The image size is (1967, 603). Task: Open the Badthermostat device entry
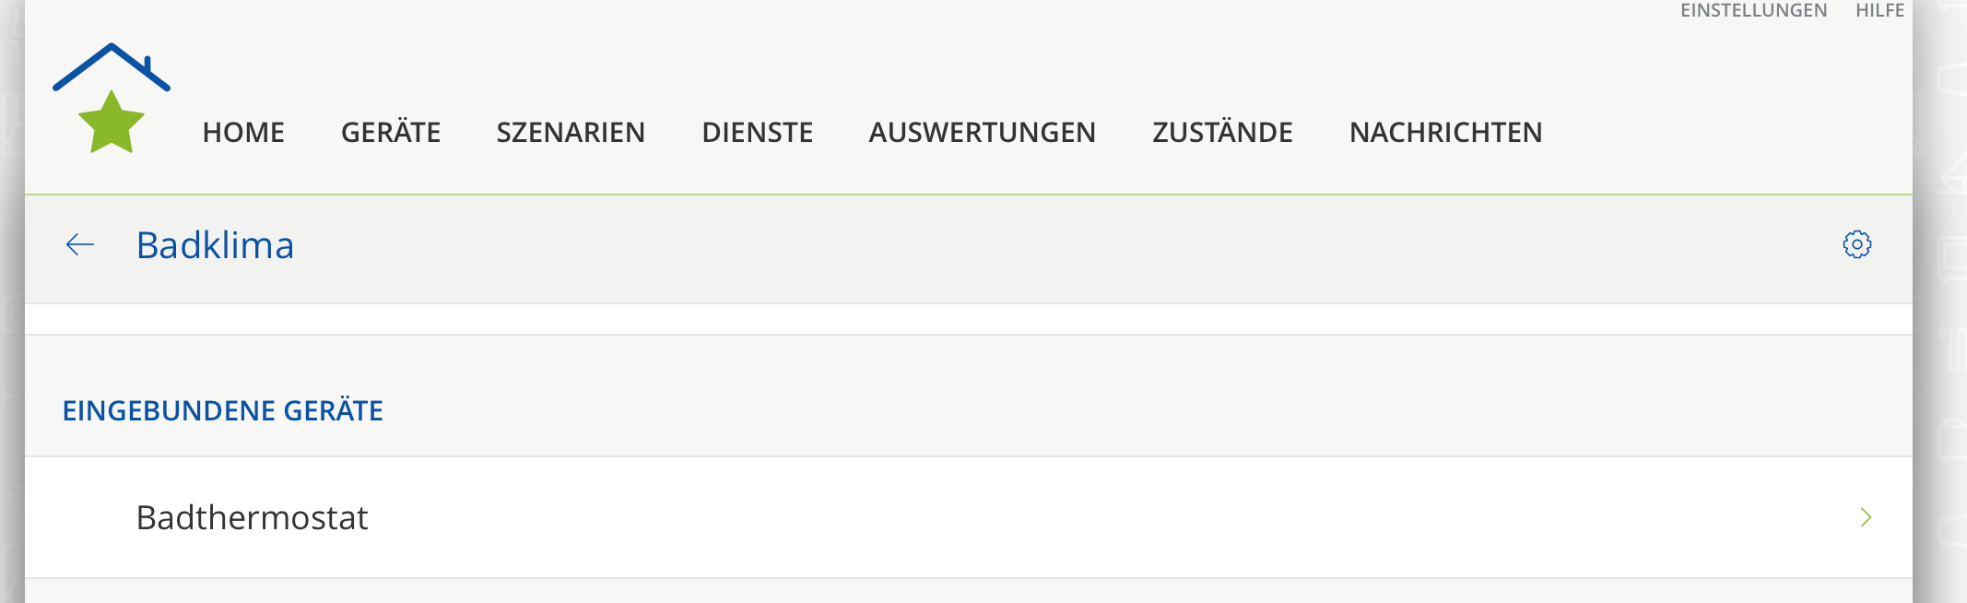coord(252,517)
